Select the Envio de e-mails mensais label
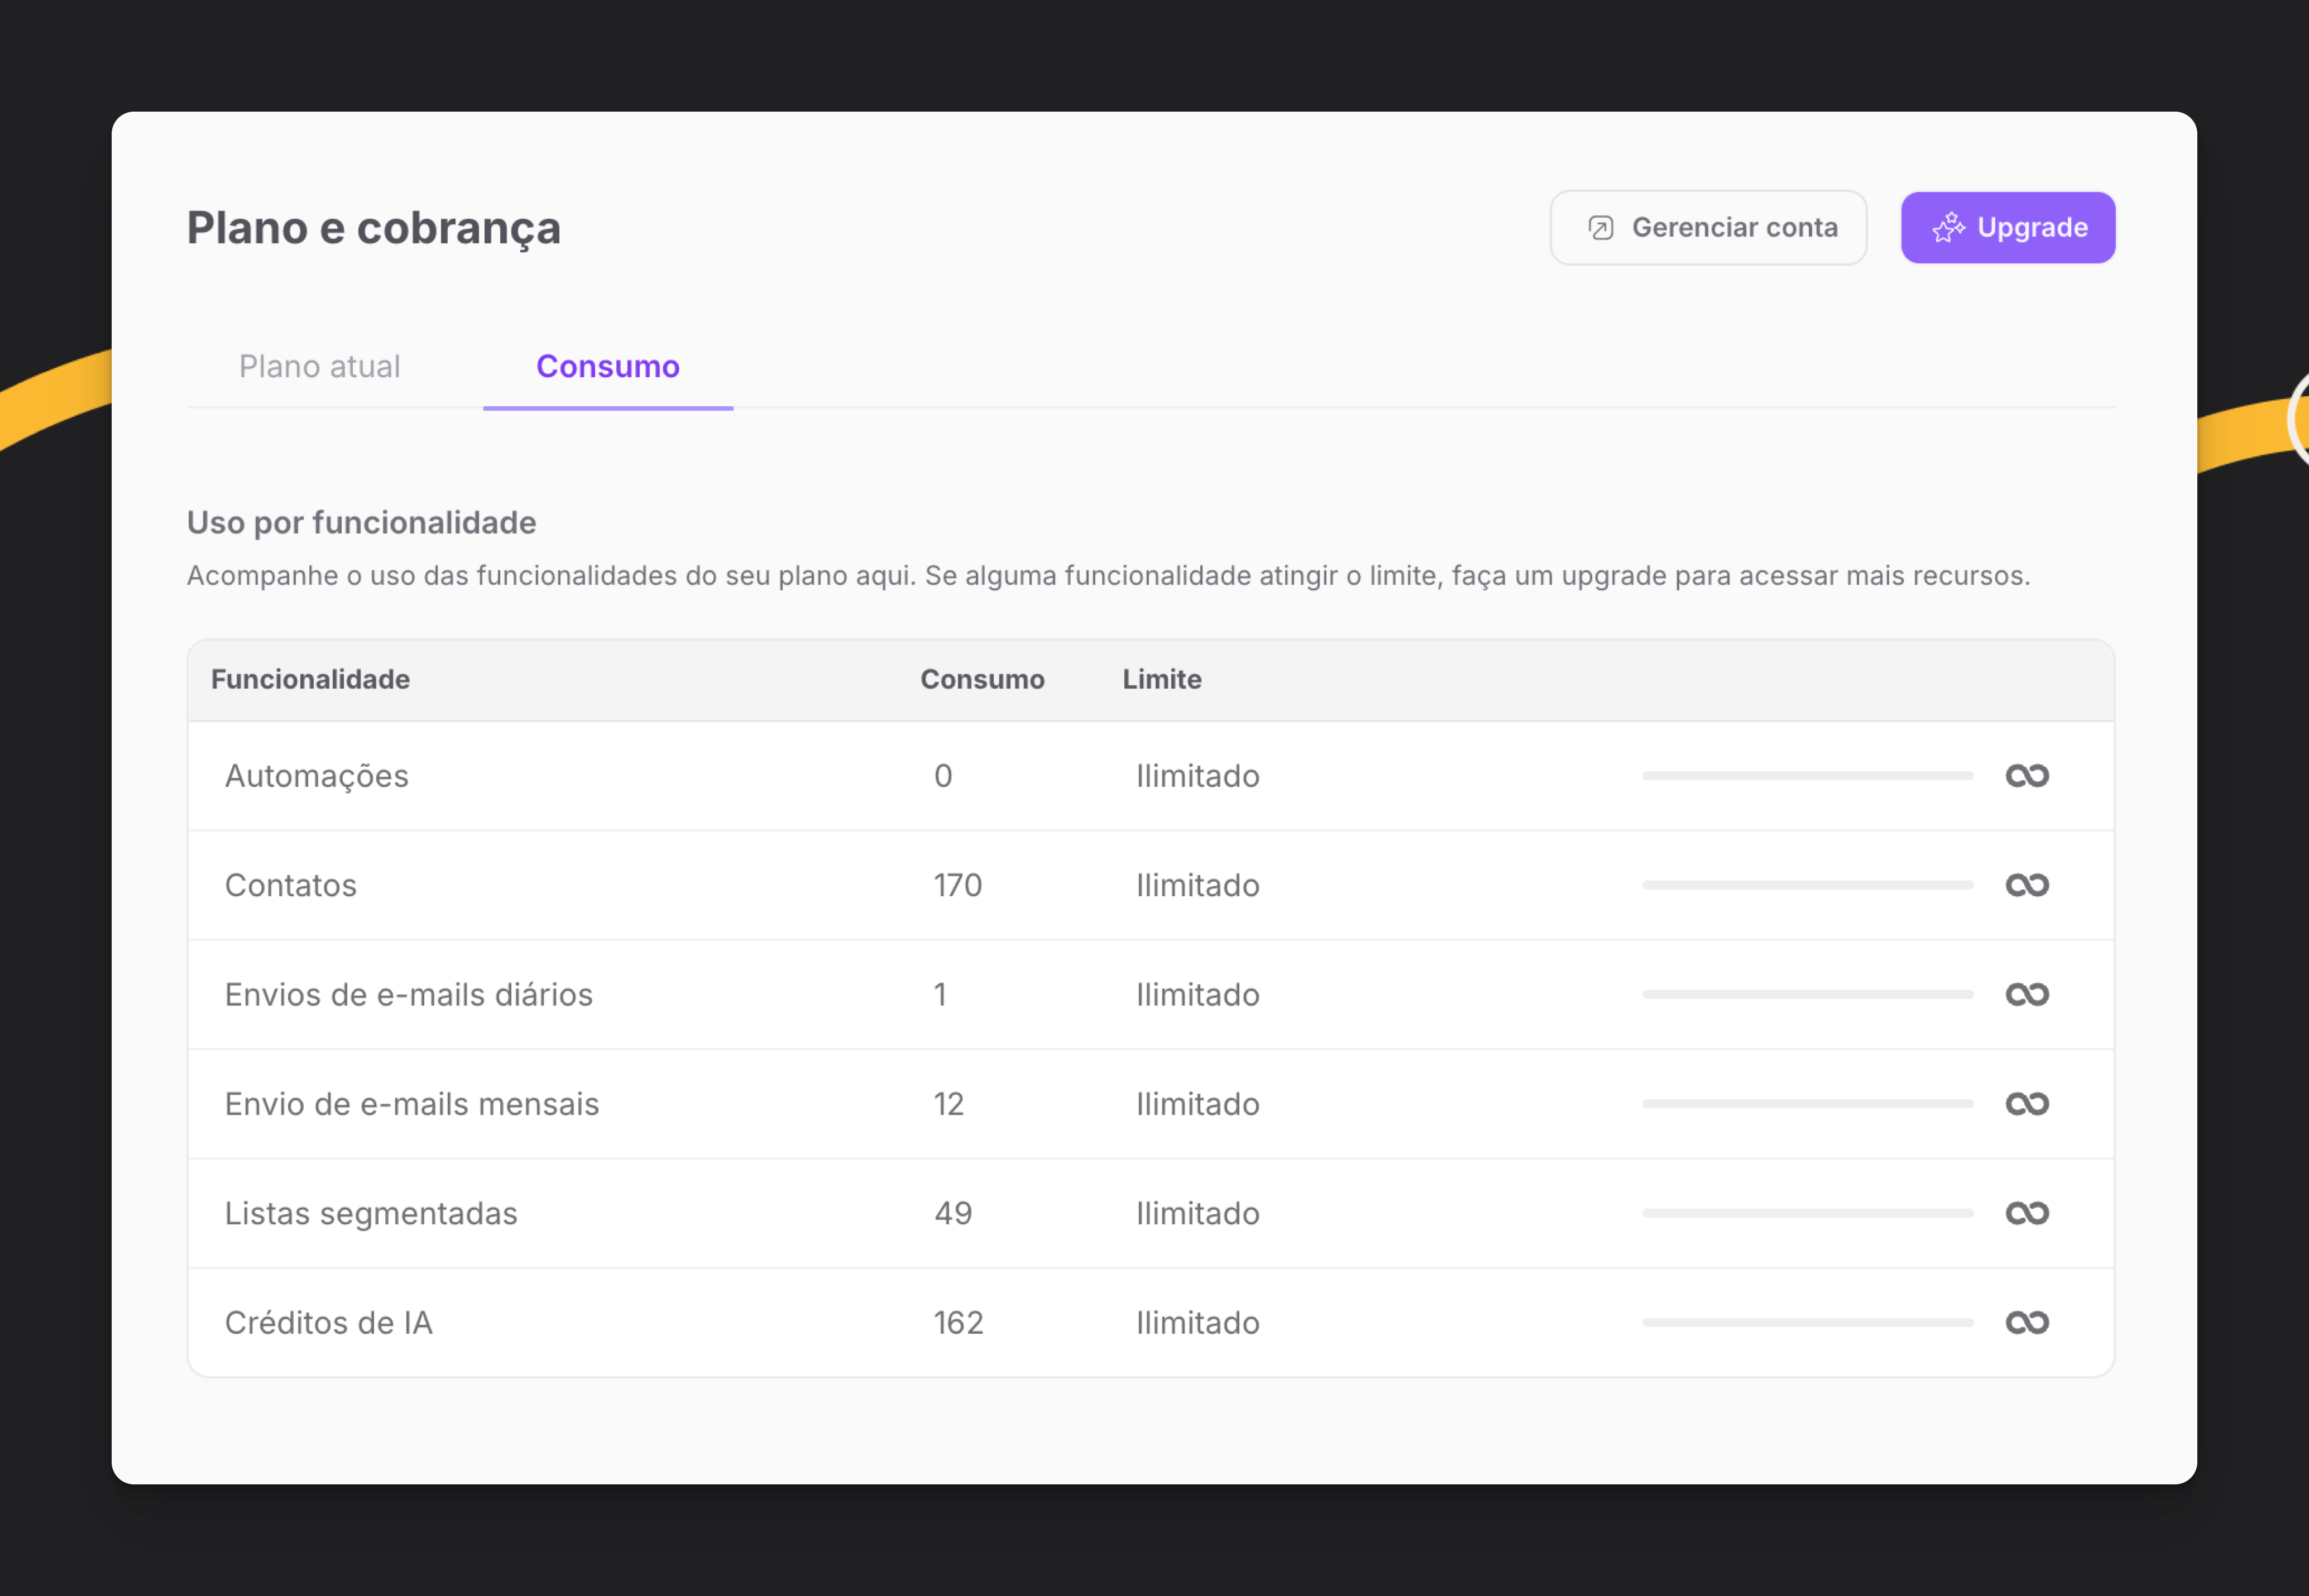The image size is (2309, 1596). [411, 1104]
